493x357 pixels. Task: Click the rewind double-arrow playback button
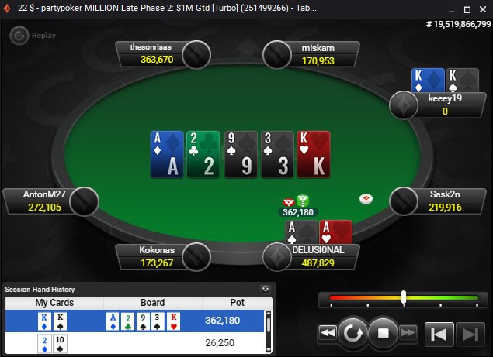328,332
